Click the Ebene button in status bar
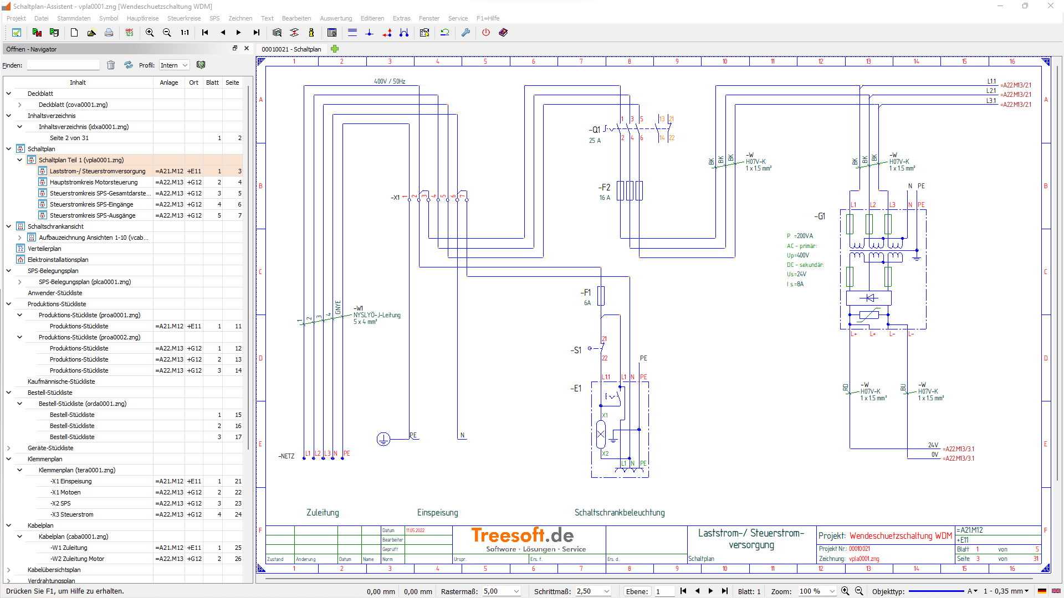Image resolution: width=1064 pixels, height=598 pixels. (x=637, y=591)
